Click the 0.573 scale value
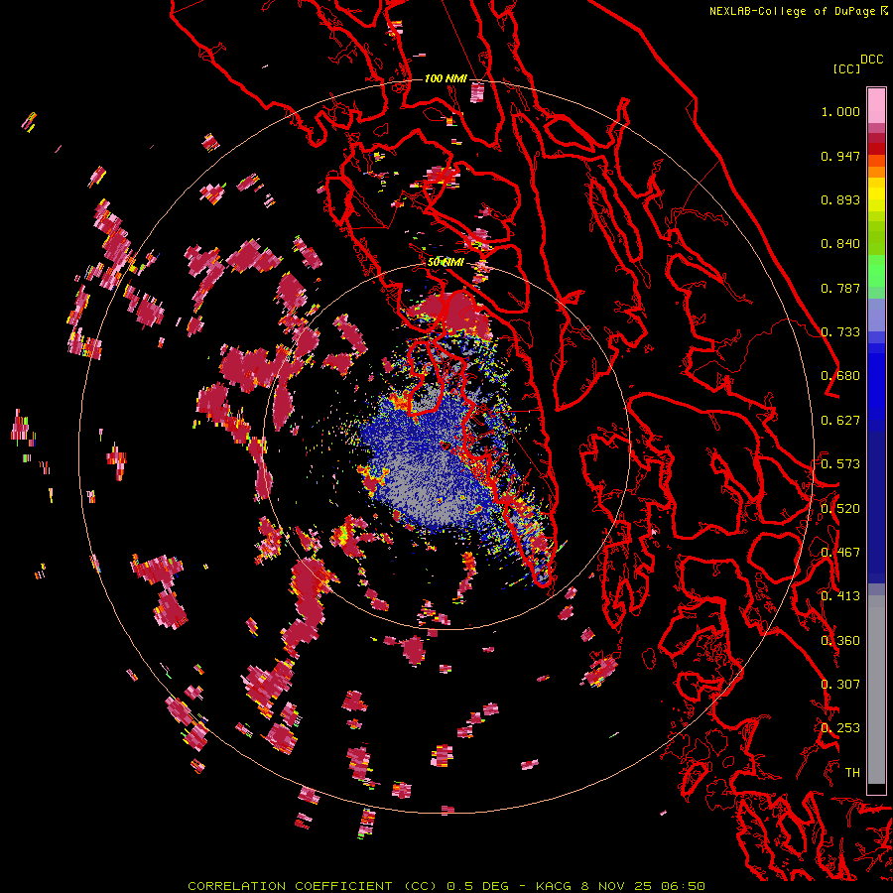 coord(840,464)
